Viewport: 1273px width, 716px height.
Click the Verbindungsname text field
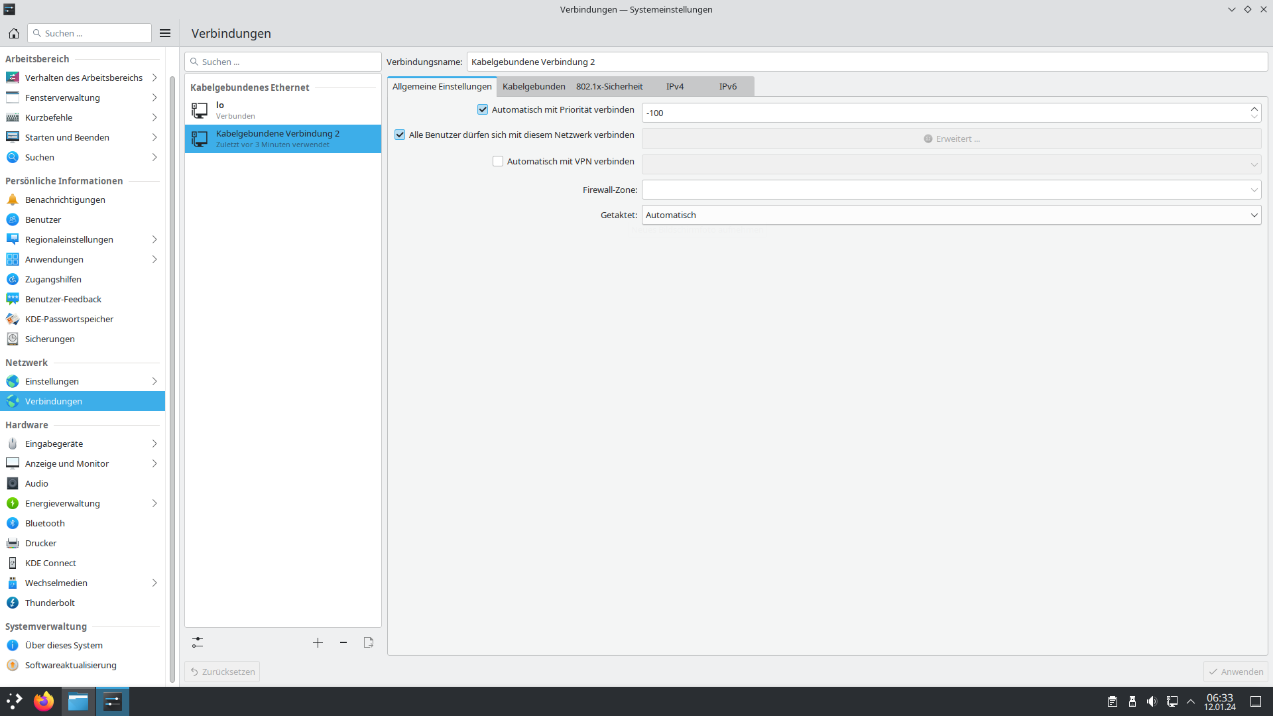point(866,62)
